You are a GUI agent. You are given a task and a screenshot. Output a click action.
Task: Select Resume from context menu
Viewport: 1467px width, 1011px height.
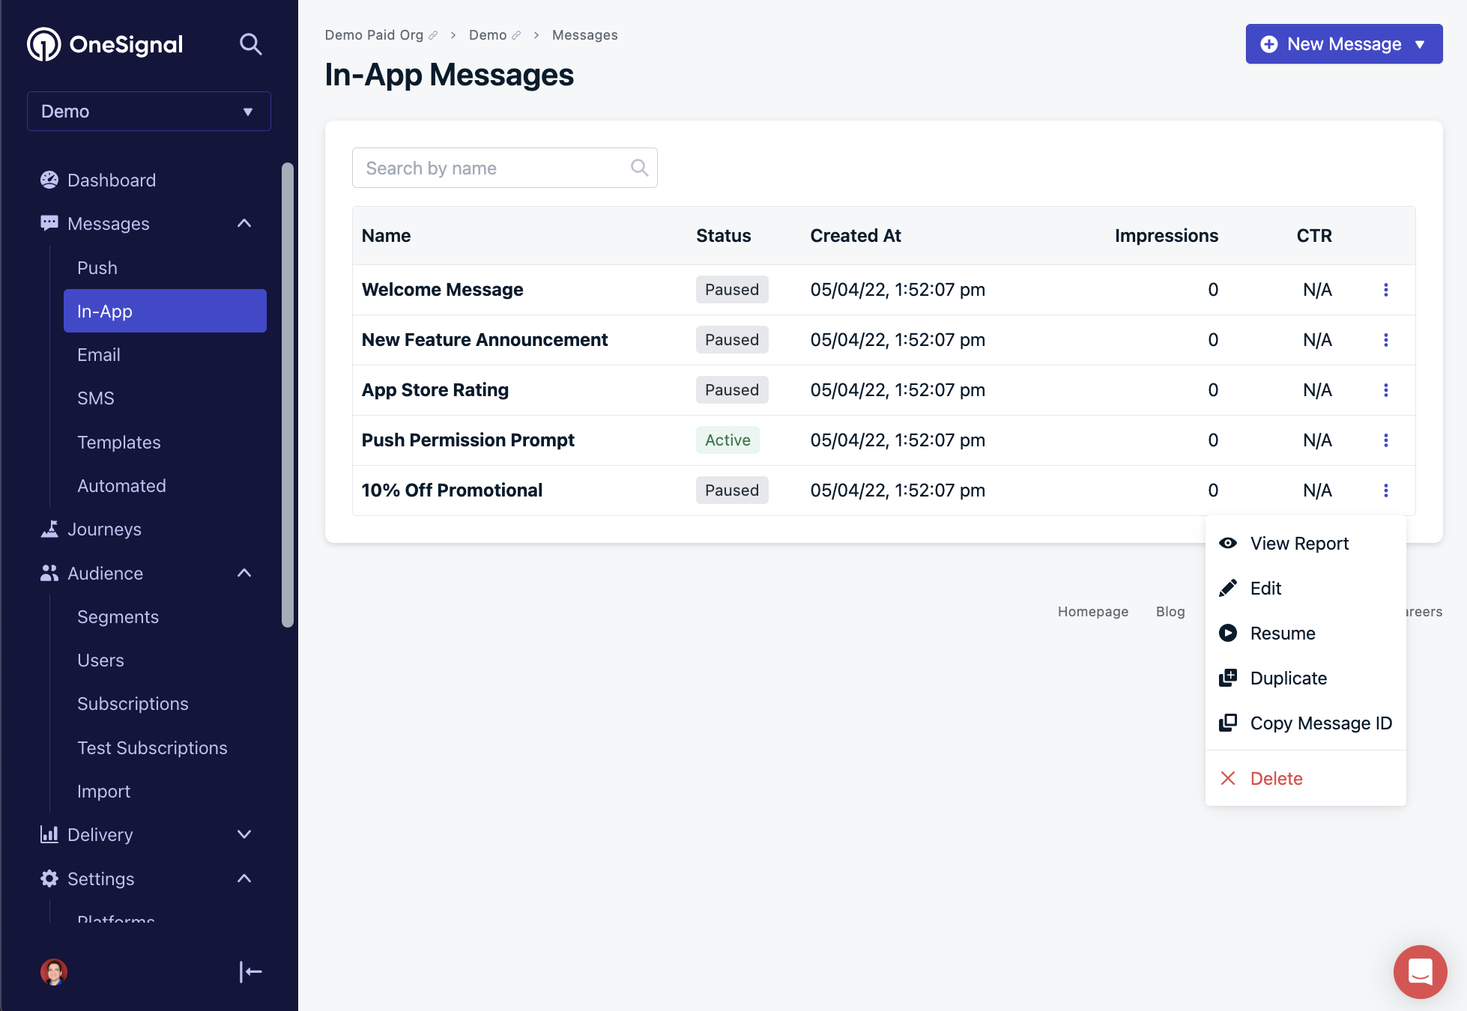(1282, 633)
